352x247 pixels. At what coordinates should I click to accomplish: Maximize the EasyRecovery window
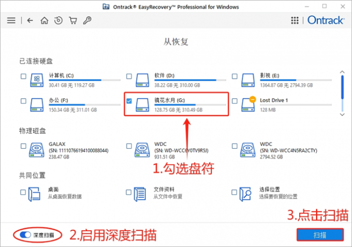click(x=325, y=6)
